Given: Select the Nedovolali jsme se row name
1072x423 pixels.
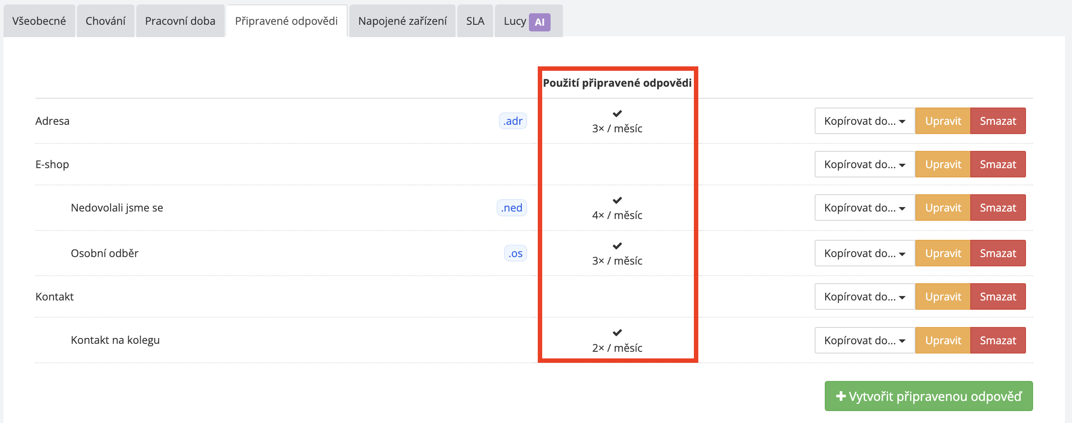Looking at the screenshot, I should (x=117, y=208).
